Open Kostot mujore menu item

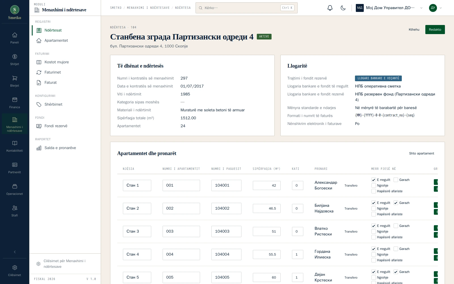(x=65, y=62)
